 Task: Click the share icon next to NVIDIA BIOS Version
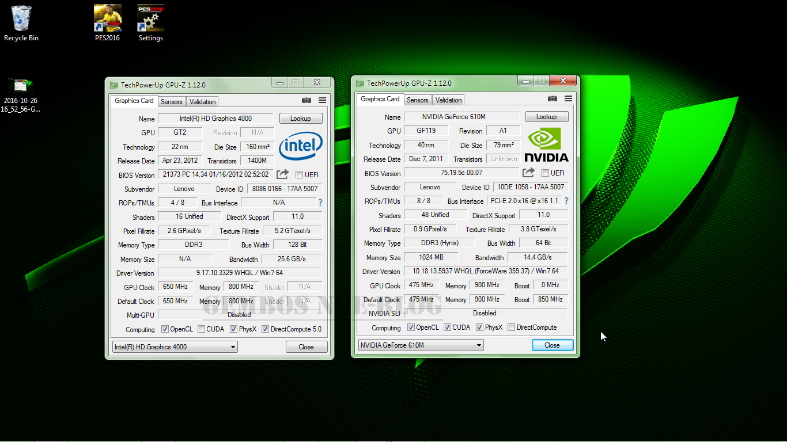click(x=527, y=172)
